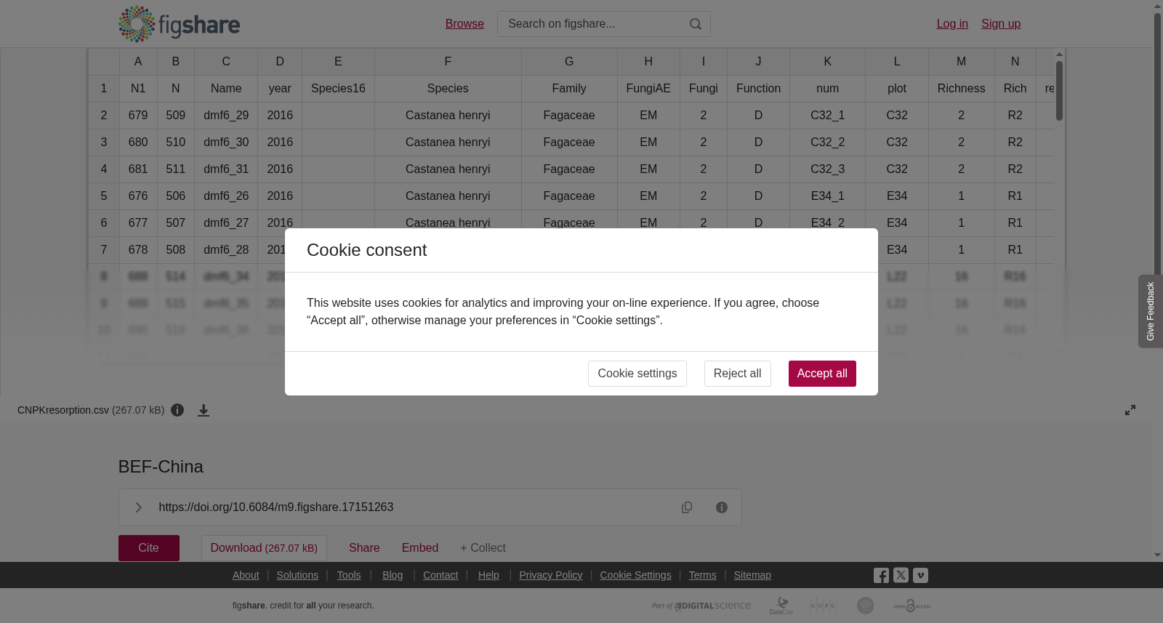Click cell C32_2

coord(827,142)
